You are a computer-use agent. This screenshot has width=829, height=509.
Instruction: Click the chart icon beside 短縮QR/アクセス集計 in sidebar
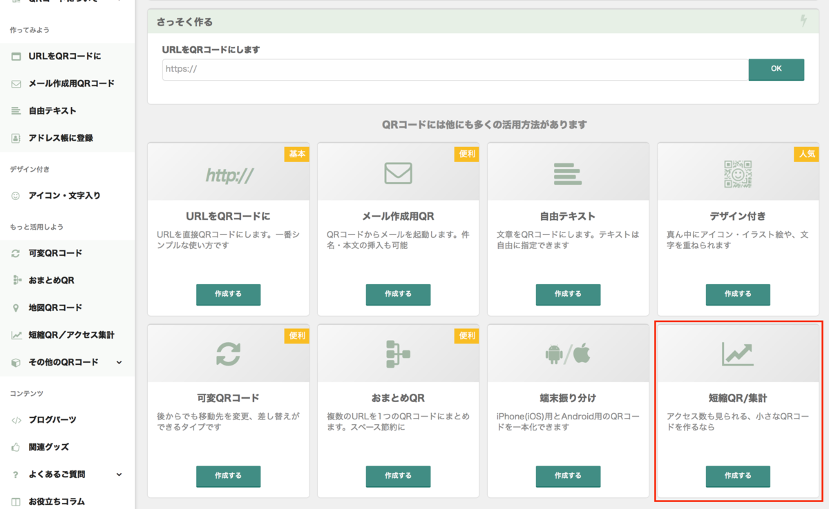tap(16, 335)
